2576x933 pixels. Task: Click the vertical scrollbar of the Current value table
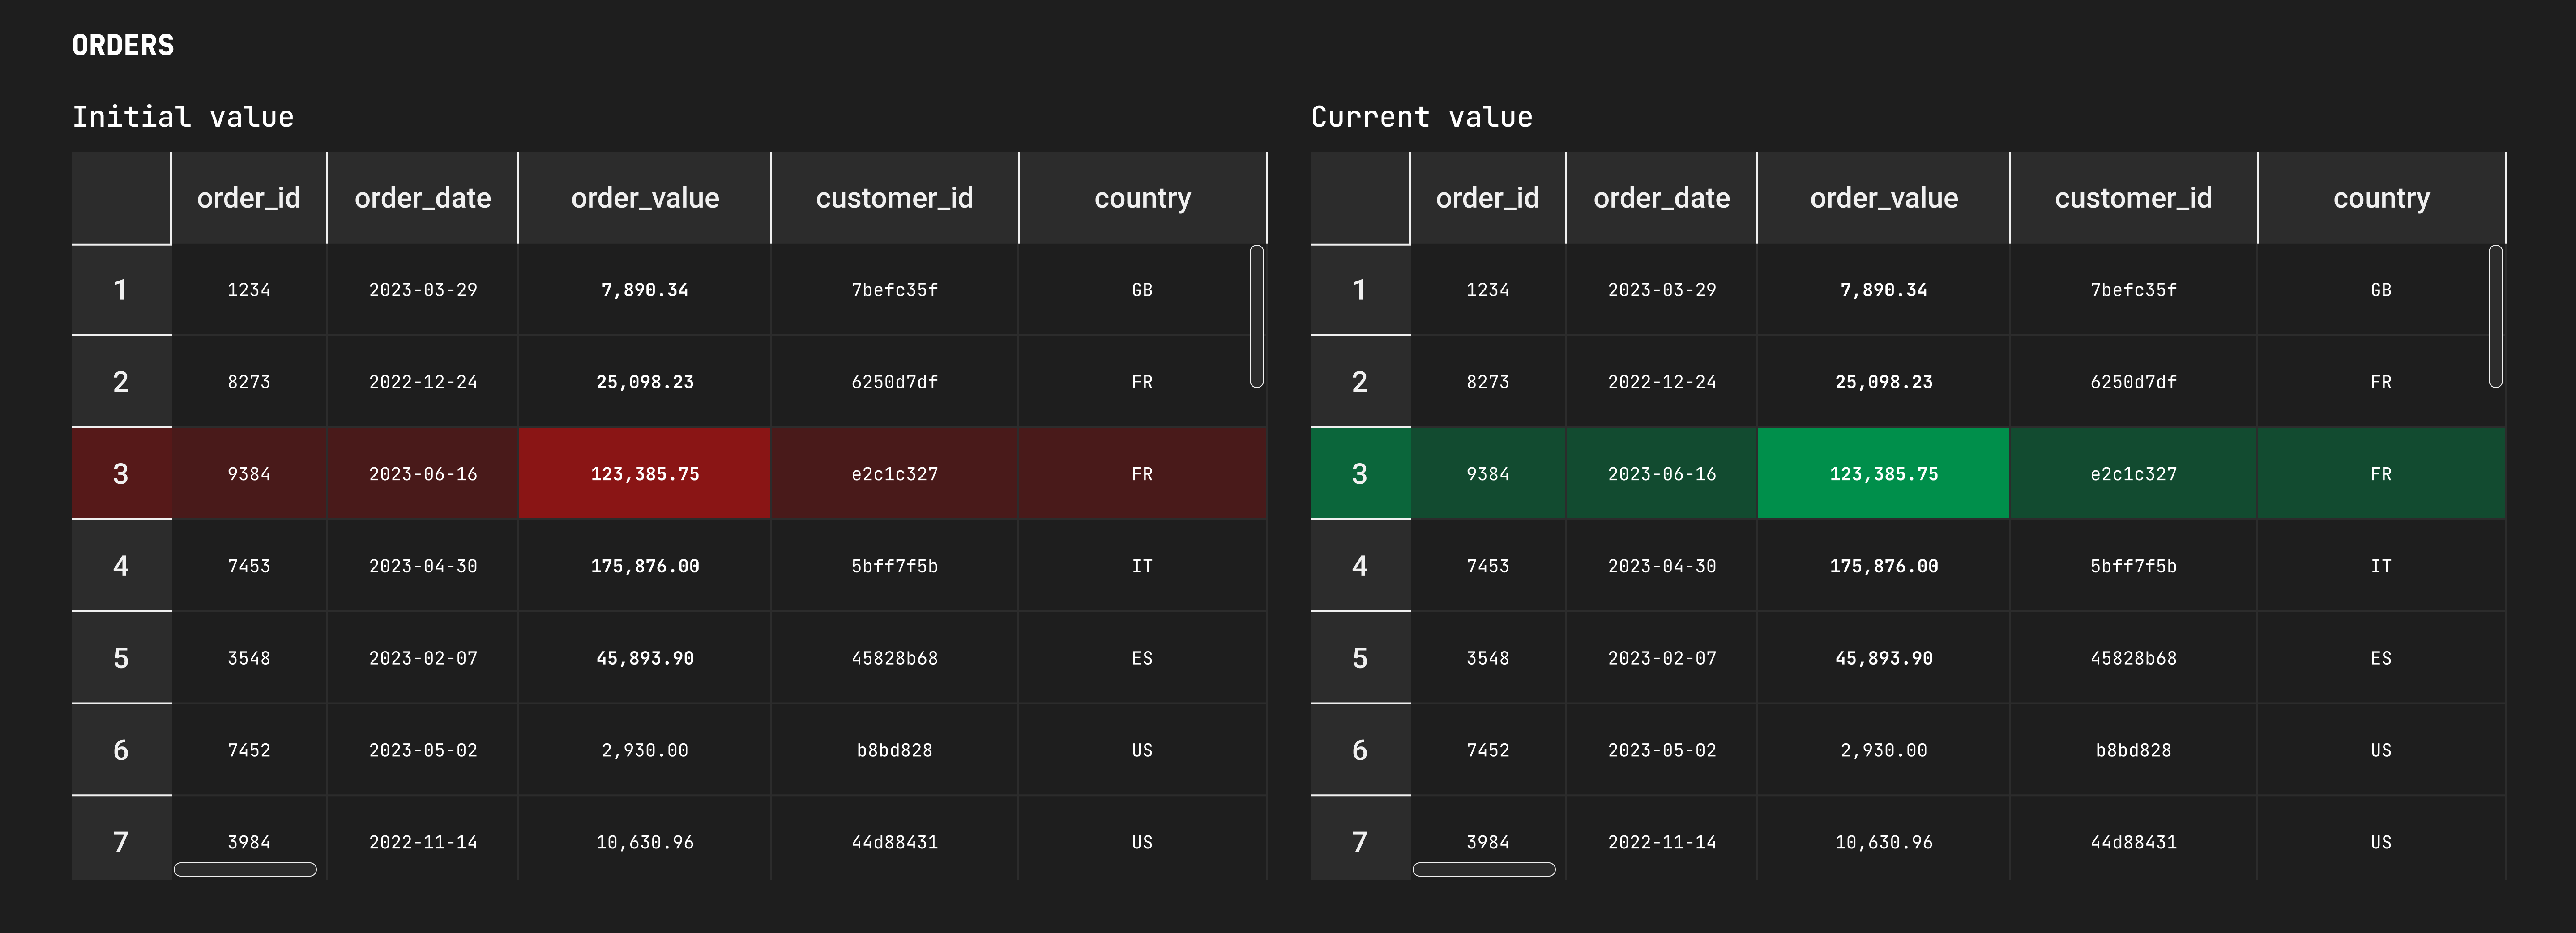[2495, 316]
